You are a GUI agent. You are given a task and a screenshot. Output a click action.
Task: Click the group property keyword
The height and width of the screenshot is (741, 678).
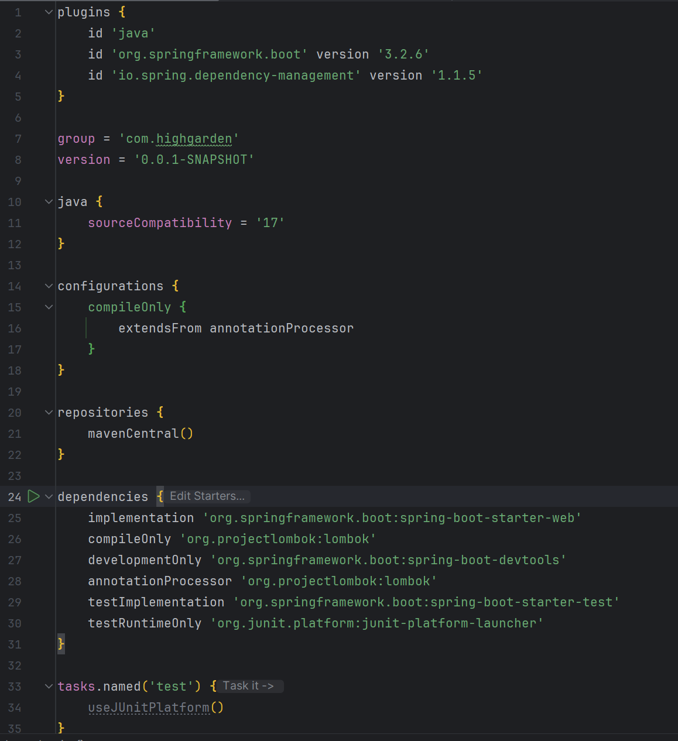(x=76, y=139)
